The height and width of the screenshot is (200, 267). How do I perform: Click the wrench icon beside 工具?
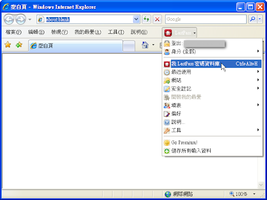click(167, 131)
